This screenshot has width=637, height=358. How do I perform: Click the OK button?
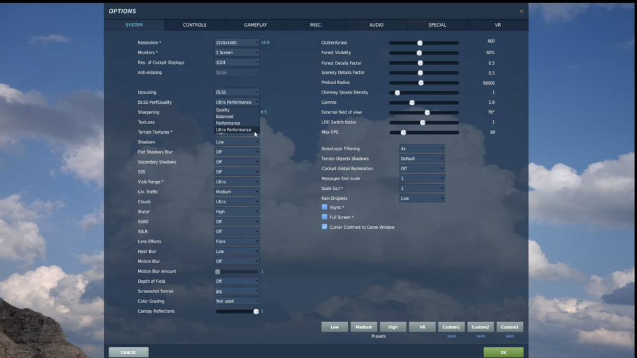[503, 352]
